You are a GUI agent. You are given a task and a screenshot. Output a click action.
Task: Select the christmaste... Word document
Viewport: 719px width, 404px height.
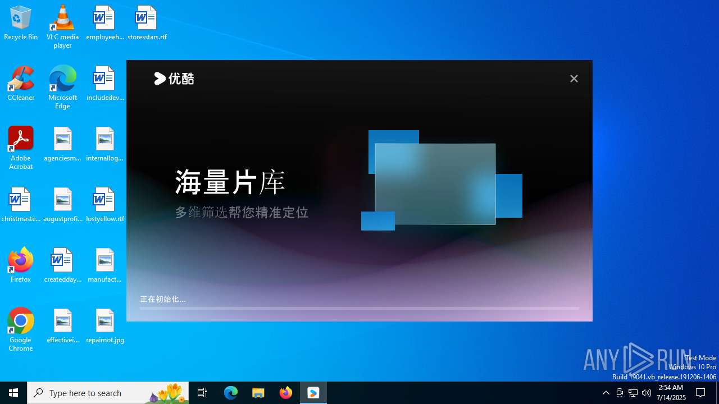pos(21,205)
